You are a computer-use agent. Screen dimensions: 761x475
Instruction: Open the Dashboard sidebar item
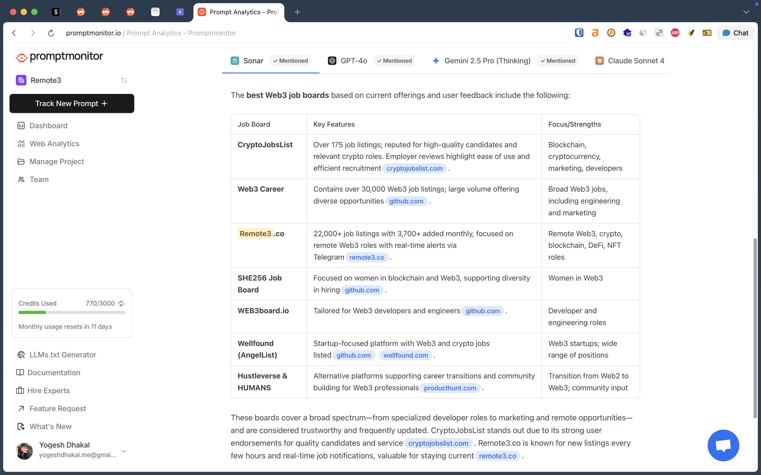point(48,126)
